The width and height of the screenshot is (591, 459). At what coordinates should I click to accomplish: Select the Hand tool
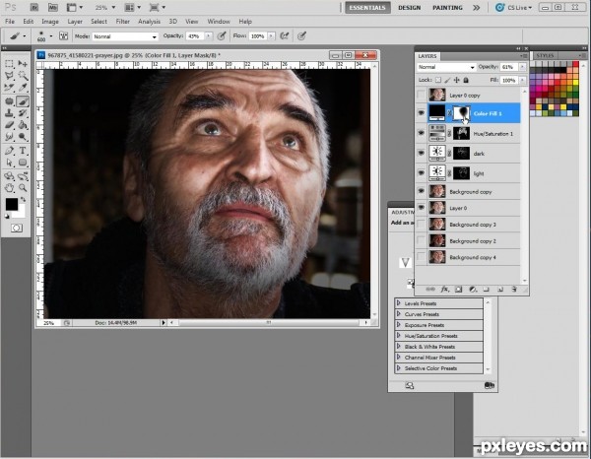[x=10, y=188]
